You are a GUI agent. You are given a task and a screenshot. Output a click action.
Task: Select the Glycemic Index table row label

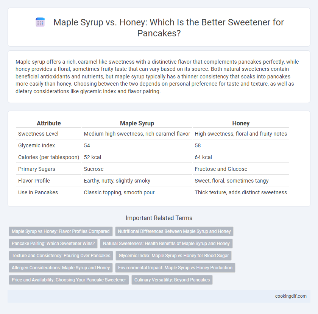click(36, 145)
